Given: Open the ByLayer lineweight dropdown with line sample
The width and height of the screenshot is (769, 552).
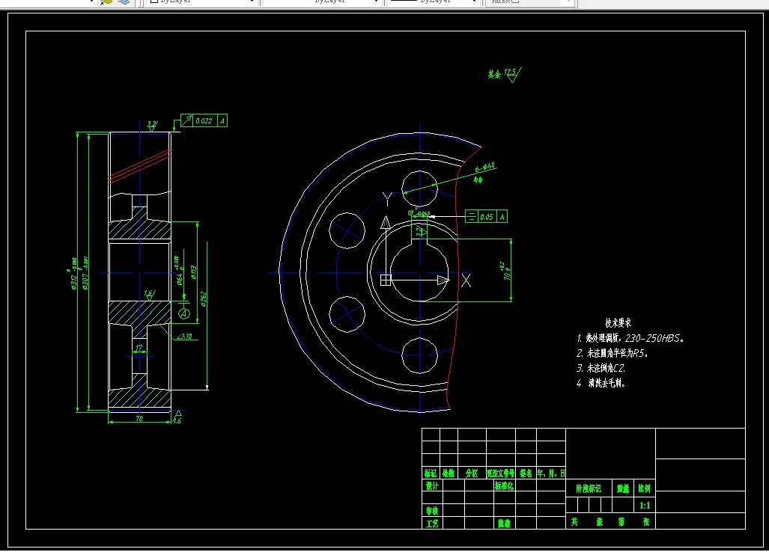Looking at the screenshot, I should [433, 1].
